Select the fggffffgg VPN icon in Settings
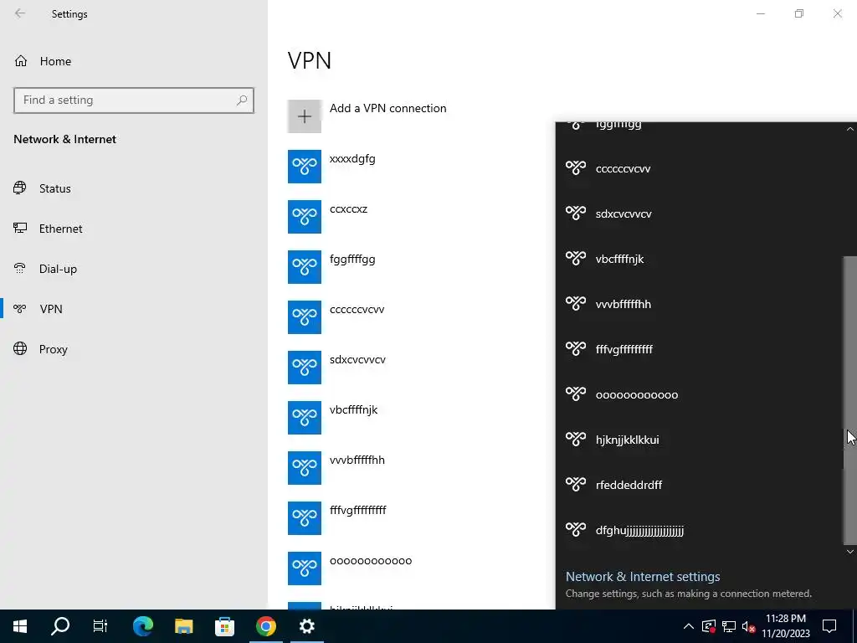857x643 pixels. pos(305,267)
